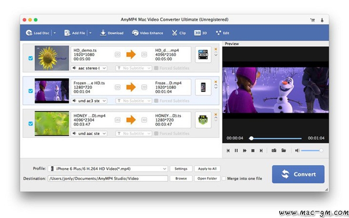Image resolution: width=349 pixels, height=218 pixels.
Task: Expand the Add File dropdown arrow
Action: point(90,33)
